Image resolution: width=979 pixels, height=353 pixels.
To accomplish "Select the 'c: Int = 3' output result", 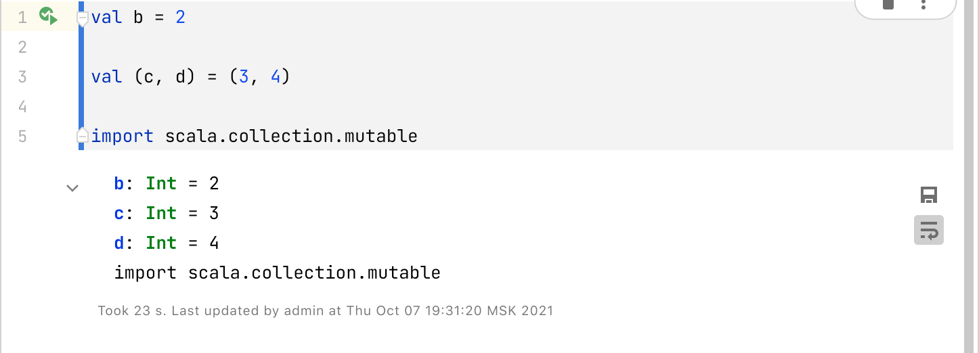I will pos(167,214).
